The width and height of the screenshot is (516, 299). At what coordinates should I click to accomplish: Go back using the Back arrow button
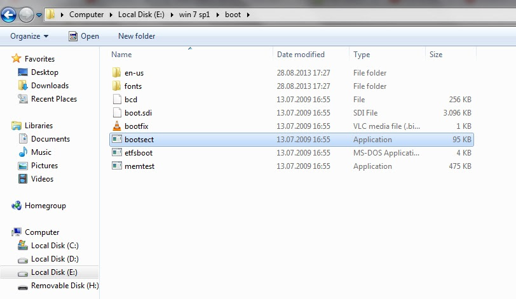[x=8, y=15]
